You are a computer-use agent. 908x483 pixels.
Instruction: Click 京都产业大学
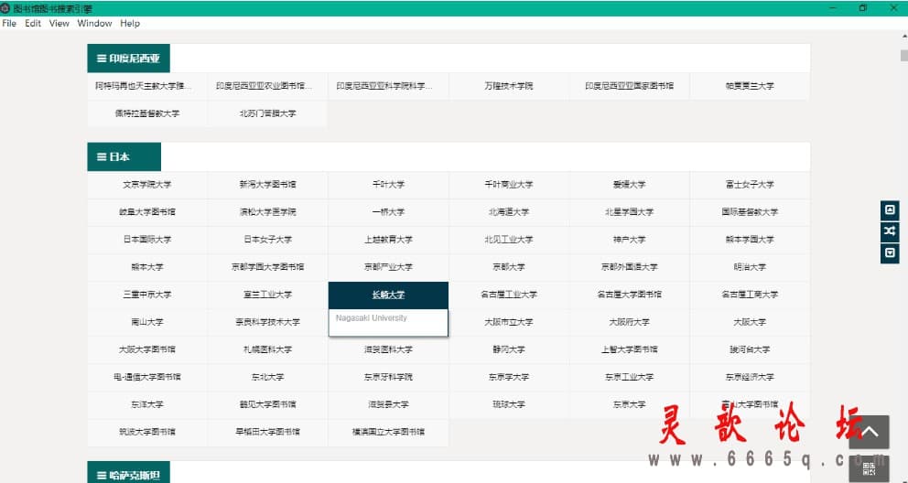click(x=389, y=267)
